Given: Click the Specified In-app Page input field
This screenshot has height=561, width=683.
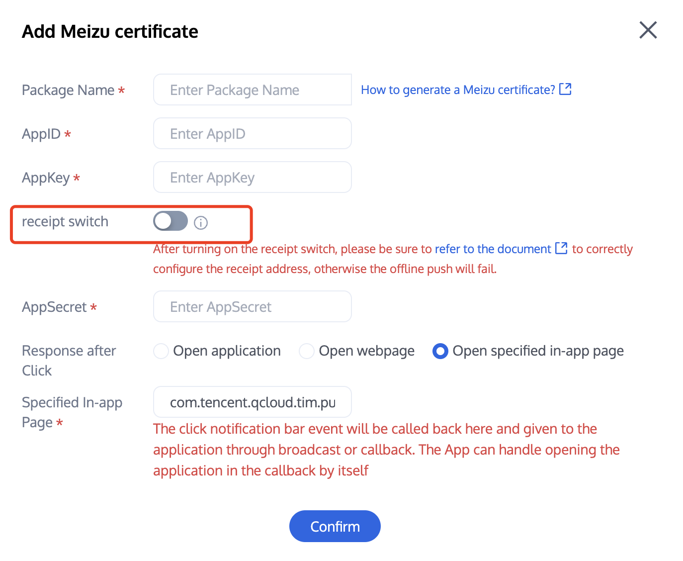Looking at the screenshot, I should tap(252, 402).
